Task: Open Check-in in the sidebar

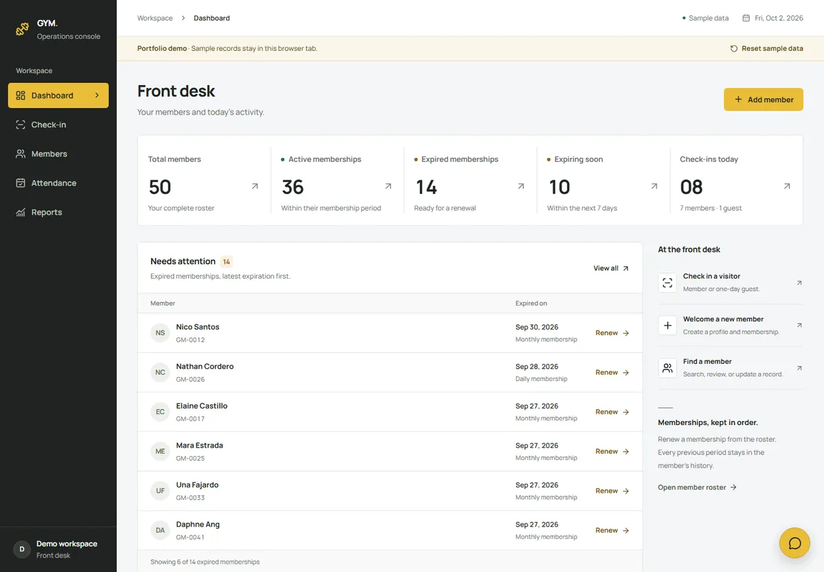Action: click(58, 125)
